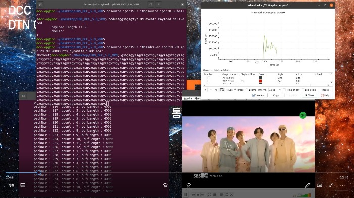The height and width of the screenshot is (198, 354).
Task: Click the red TCP Errors color swatch
Action: (x=261, y=81)
